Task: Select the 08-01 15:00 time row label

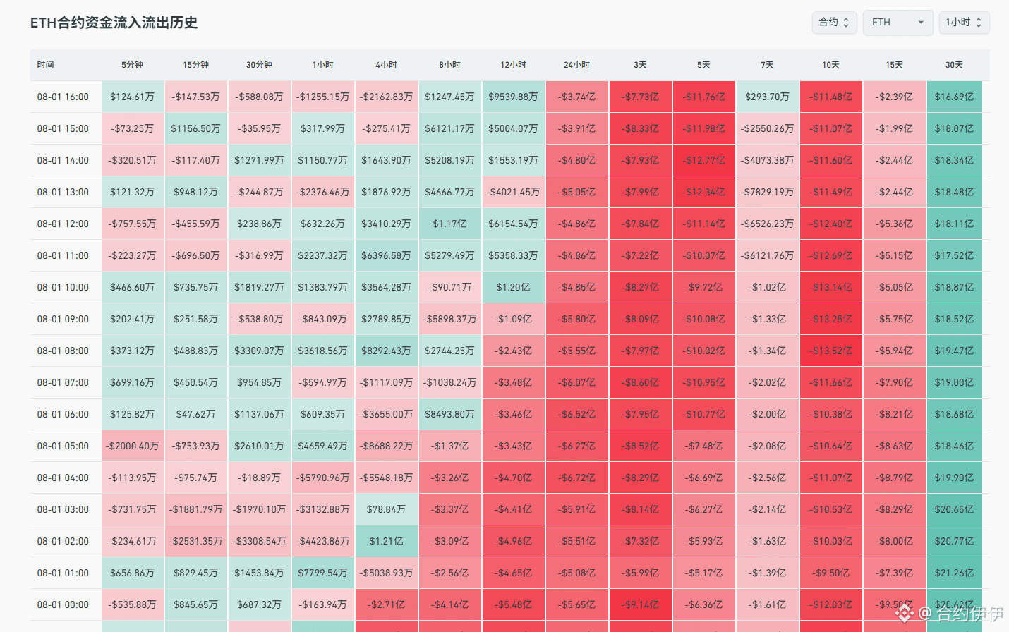Action: point(63,128)
